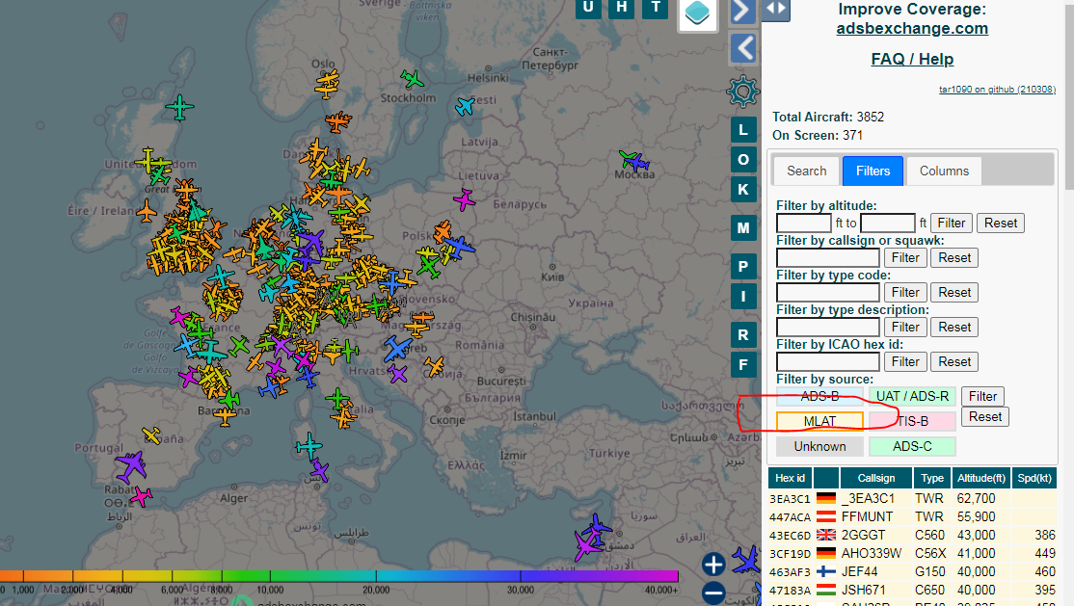The width and height of the screenshot is (1074, 606).
Task: Toggle the F map button
Action: point(743,365)
